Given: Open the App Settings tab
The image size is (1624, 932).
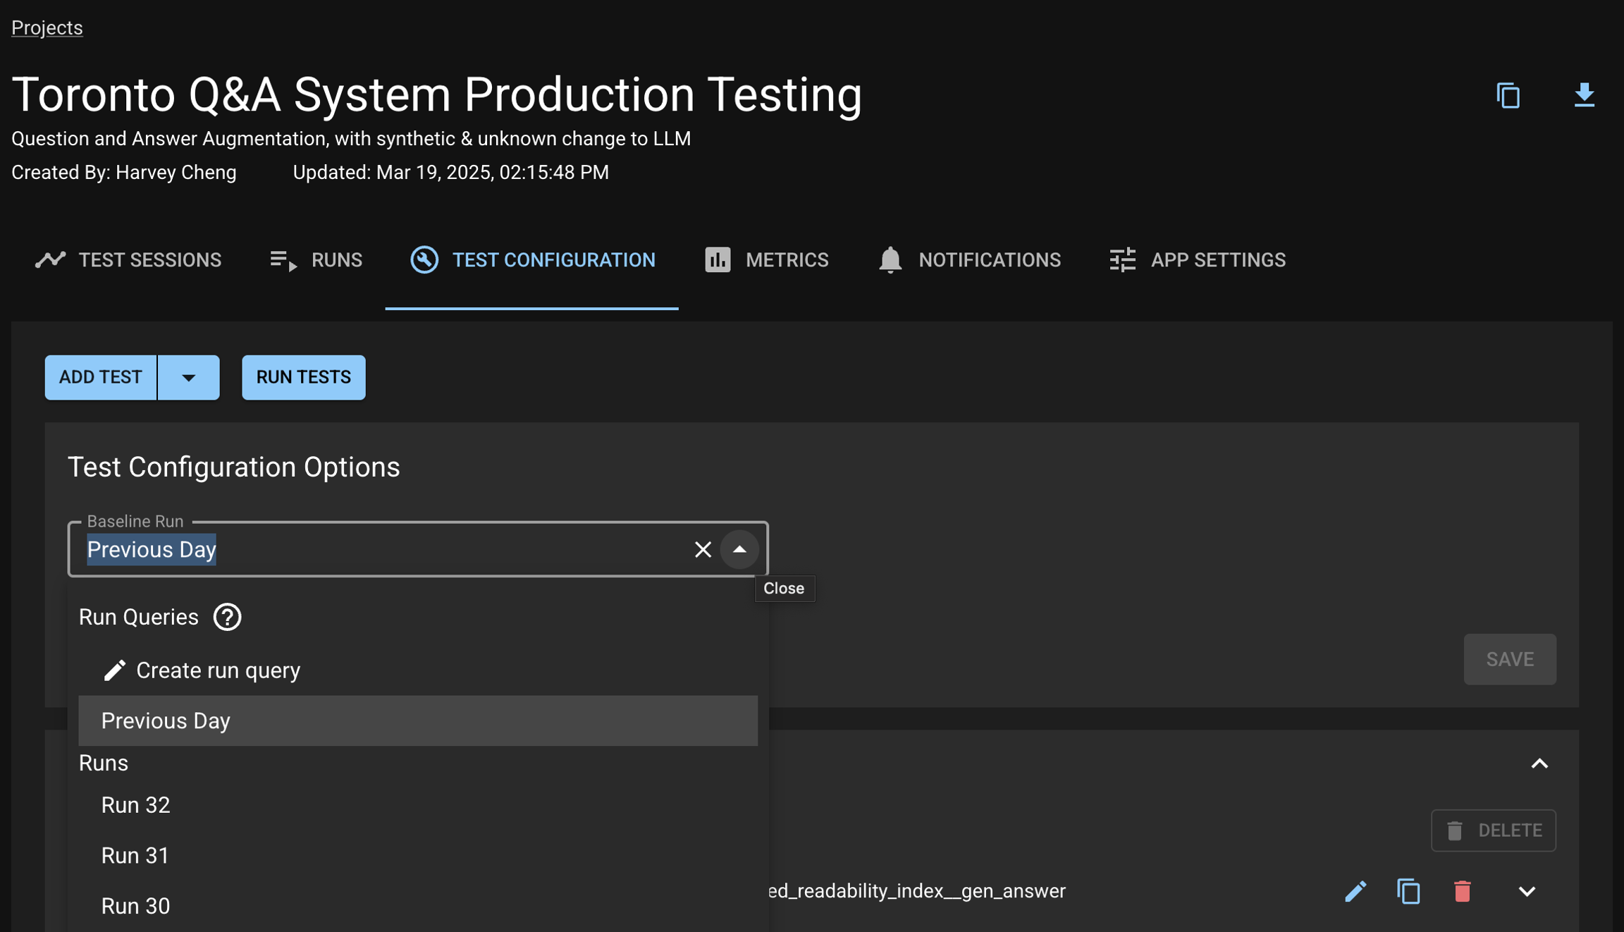Looking at the screenshot, I should click(1197, 260).
